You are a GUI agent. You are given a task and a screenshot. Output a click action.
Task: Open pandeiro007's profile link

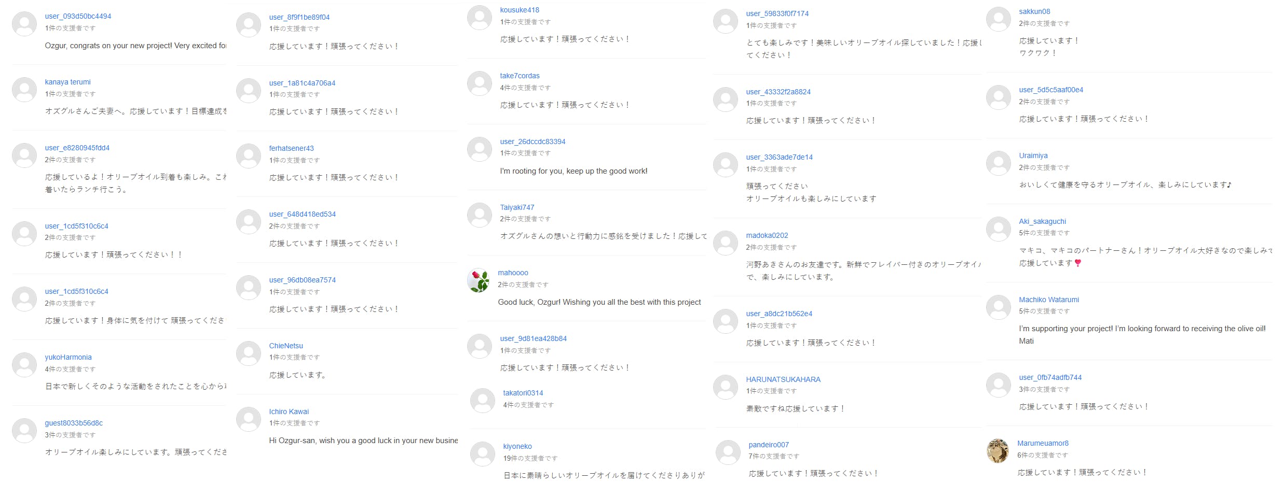coord(768,445)
